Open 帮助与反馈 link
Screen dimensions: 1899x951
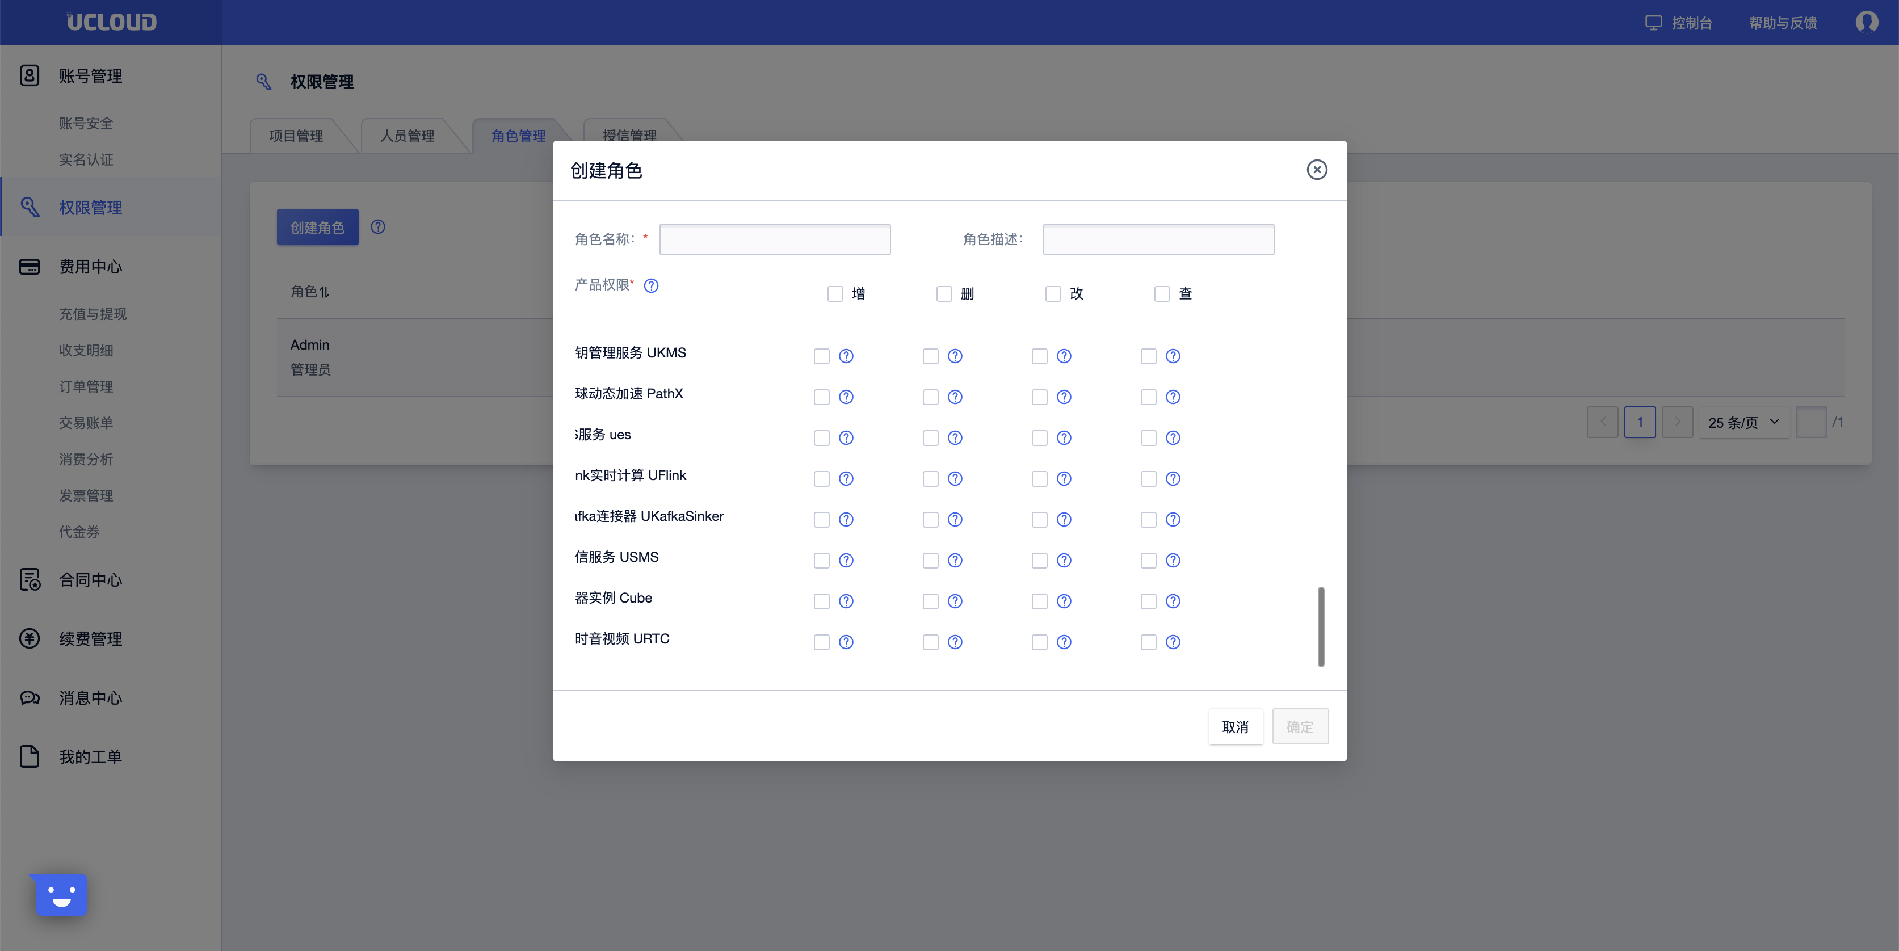[1783, 23]
